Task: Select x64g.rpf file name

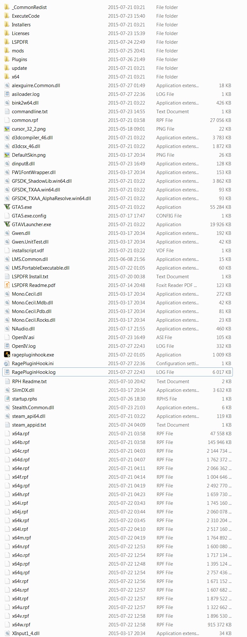Action: coord(21,486)
